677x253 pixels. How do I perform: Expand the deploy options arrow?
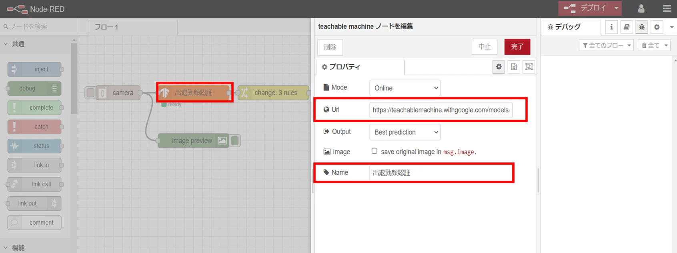(x=617, y=8)
